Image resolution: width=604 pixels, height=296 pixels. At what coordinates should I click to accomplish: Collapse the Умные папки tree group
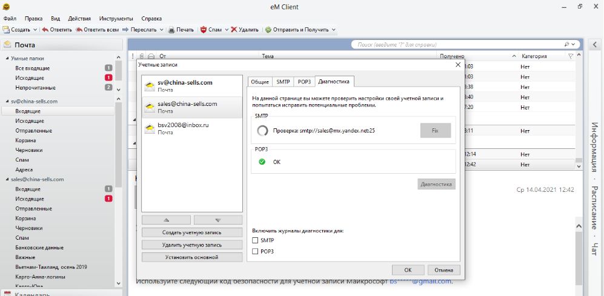tap(7, 59)
